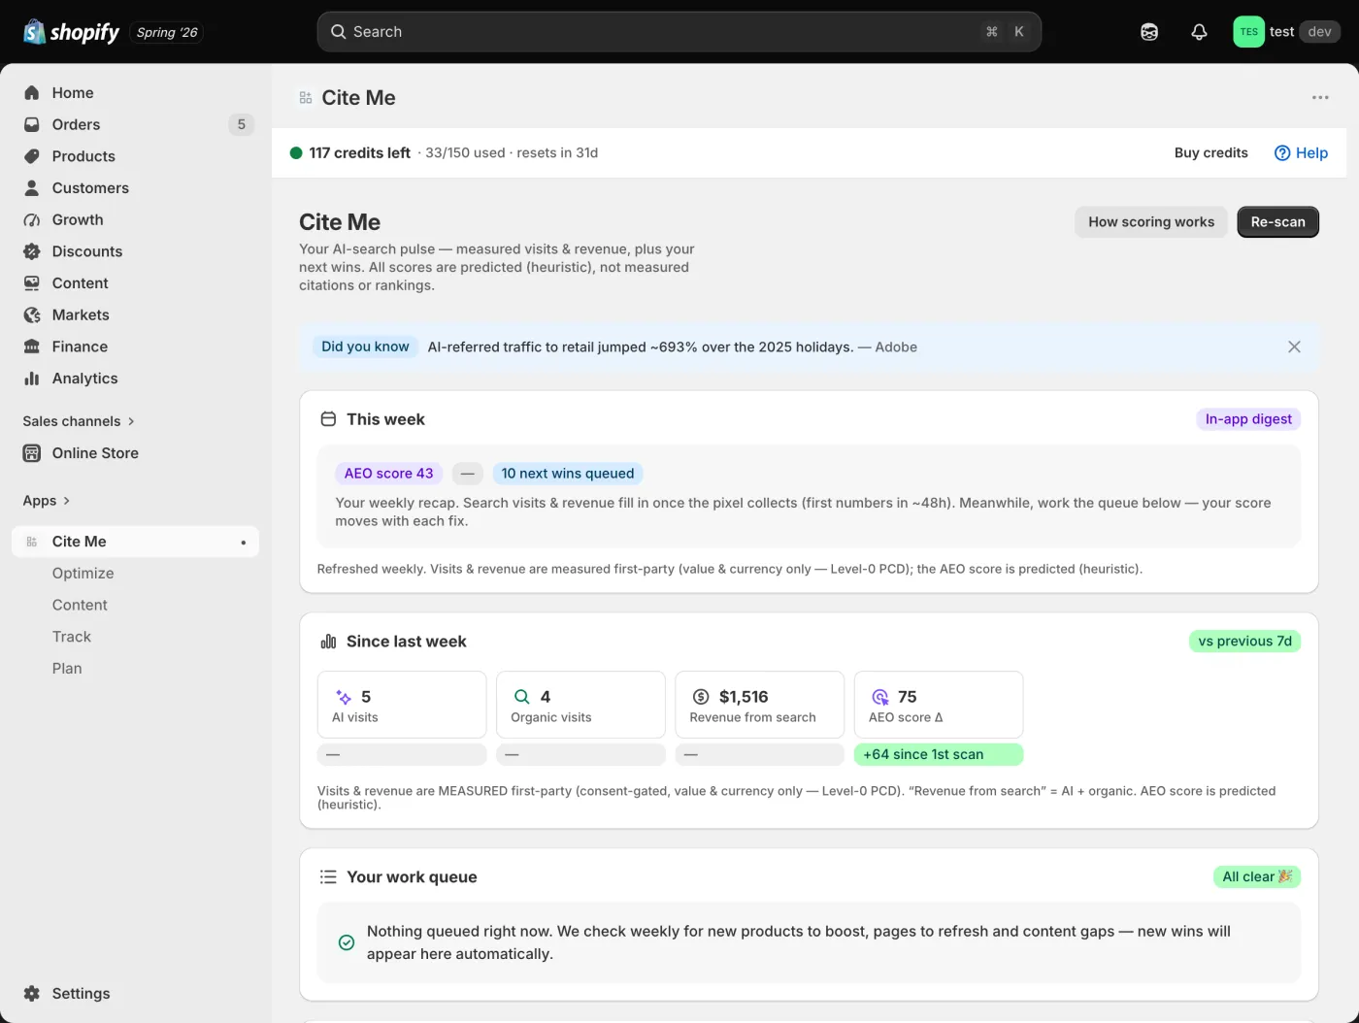Open Finance via its bank icon
The width and height of the screenshot is (1359, 1023).
point(32,346)
